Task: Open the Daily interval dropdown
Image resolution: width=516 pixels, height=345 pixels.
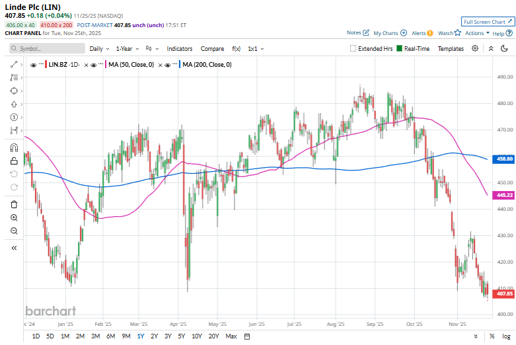Action: (99, 49)
